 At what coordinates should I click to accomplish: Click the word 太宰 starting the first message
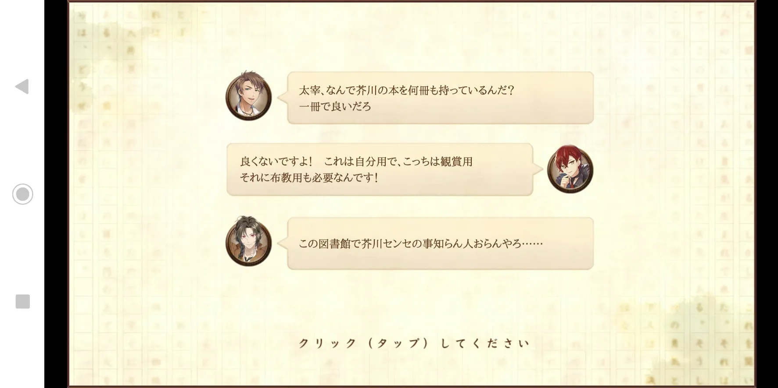(x=309, y=90)
